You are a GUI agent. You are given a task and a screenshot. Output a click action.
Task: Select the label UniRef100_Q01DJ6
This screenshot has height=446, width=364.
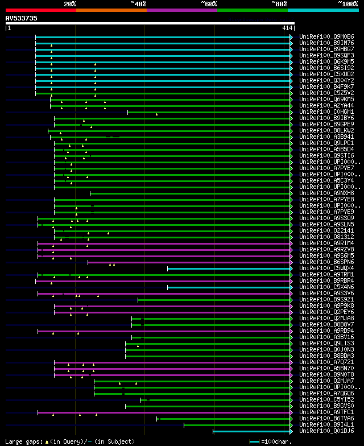tap(326, 431)
